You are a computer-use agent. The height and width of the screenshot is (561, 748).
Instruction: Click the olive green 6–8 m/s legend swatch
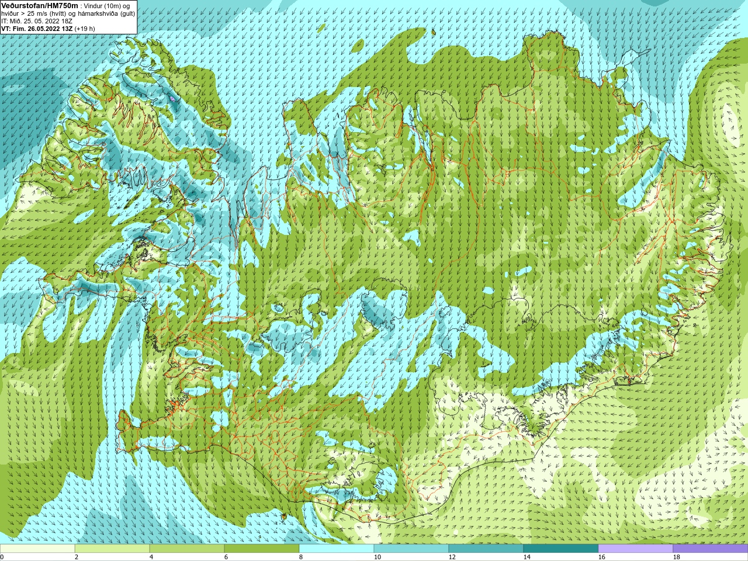(x=262, y=549)
